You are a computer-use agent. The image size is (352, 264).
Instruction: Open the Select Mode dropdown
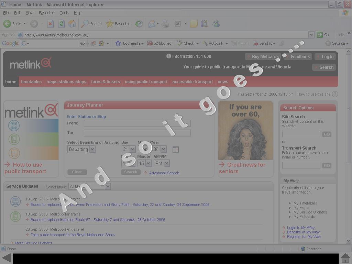coord(90,186)
